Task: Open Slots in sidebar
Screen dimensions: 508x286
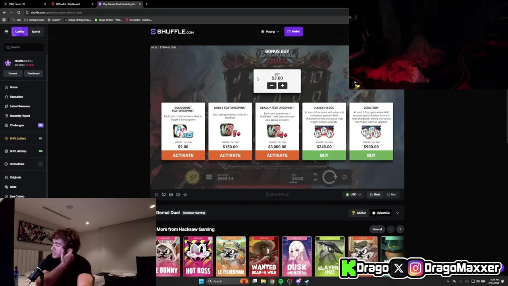Action: (13, 187)
